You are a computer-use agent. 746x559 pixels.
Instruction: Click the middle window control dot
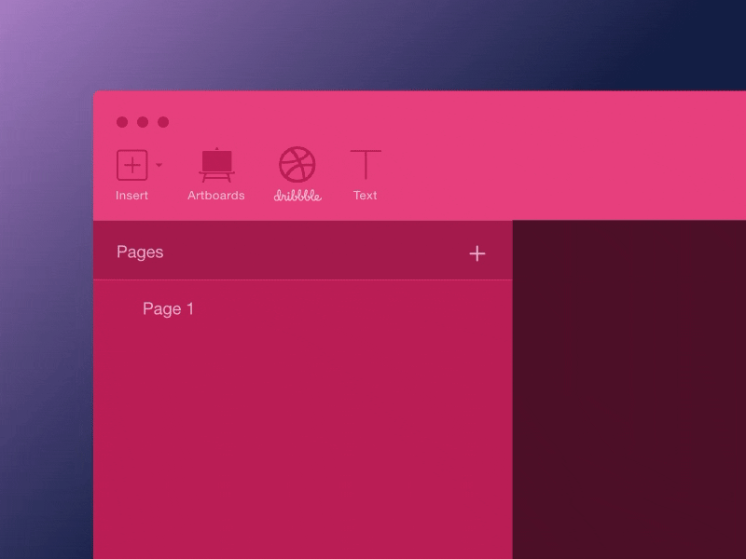click(143, 122)
